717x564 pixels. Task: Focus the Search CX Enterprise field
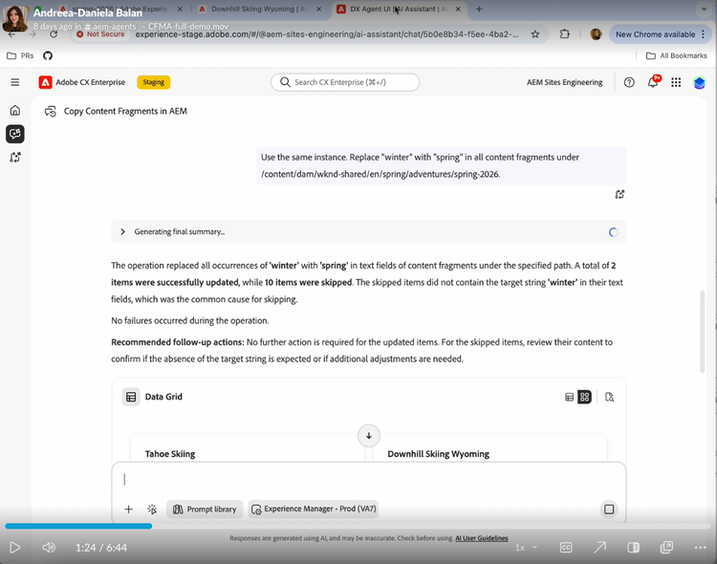click(345, 82)
